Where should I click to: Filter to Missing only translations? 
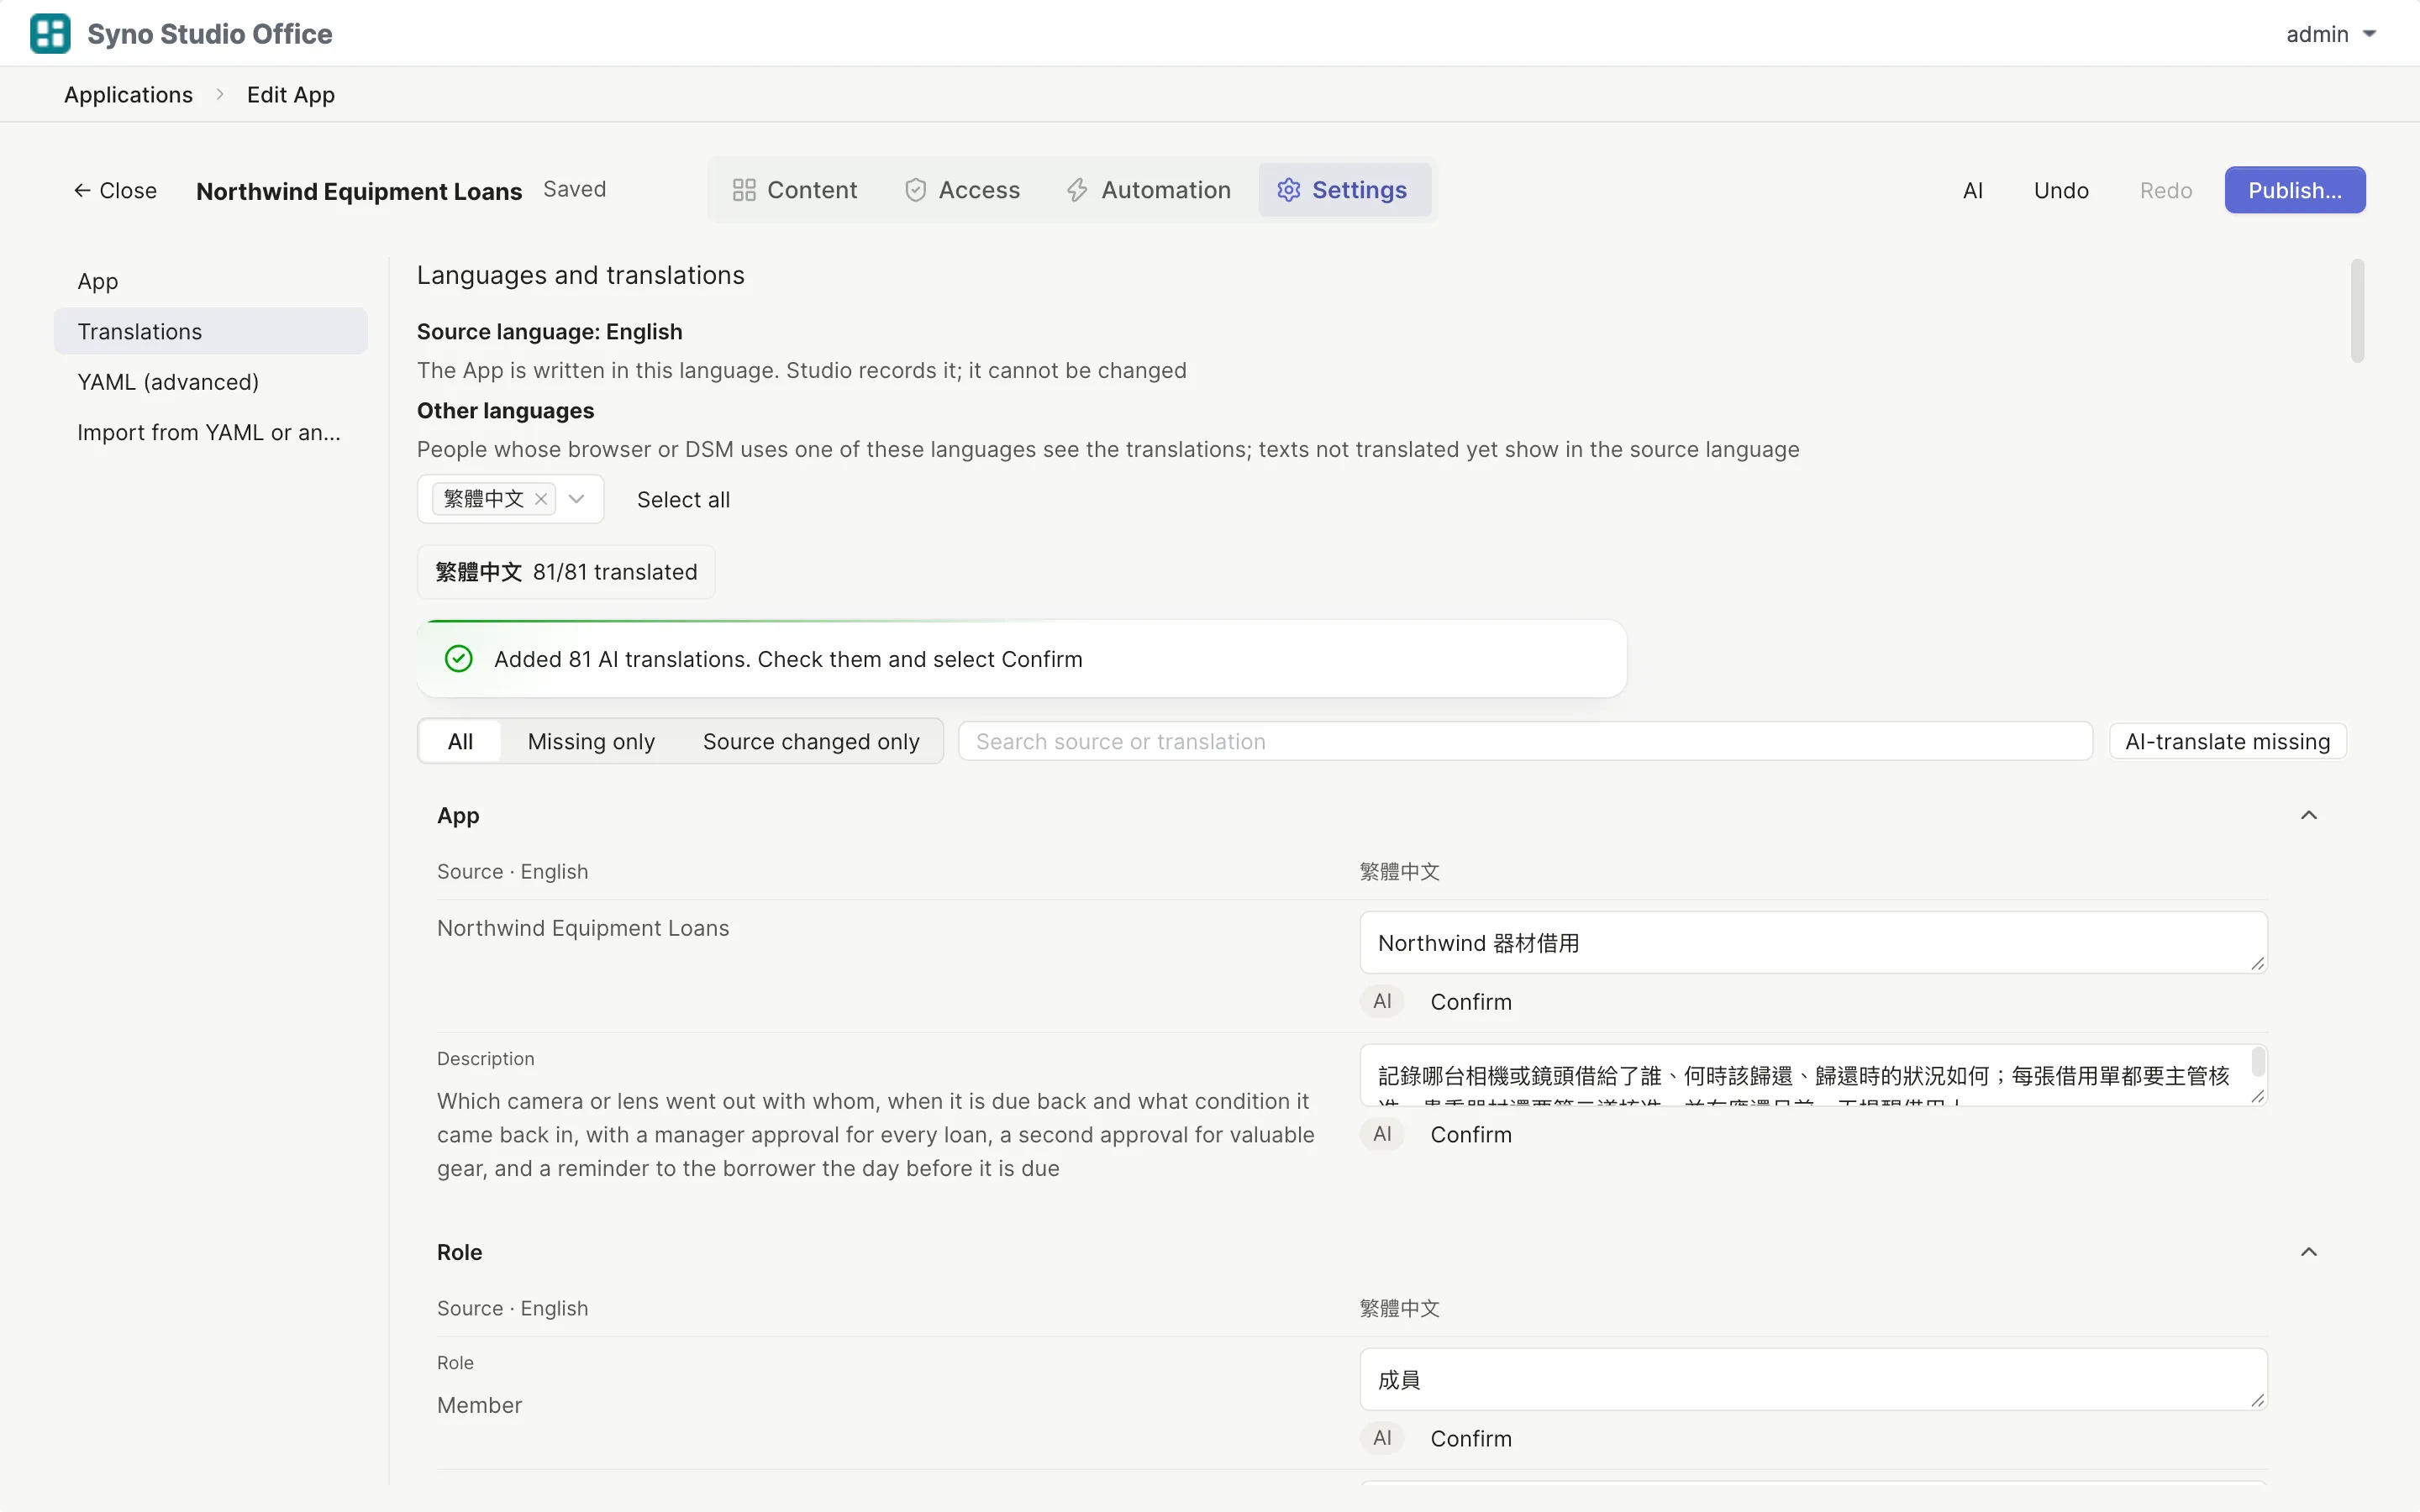point(591,741)
